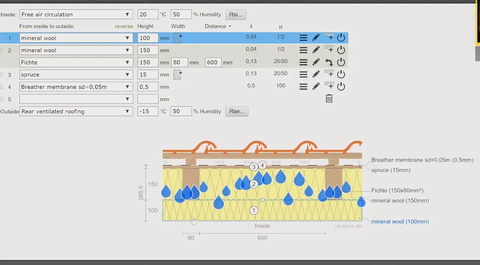The height and width of the screenshot is (265, 480).
Task: Add wood stud to mineral wool layer 1
Action: (177, 38)
